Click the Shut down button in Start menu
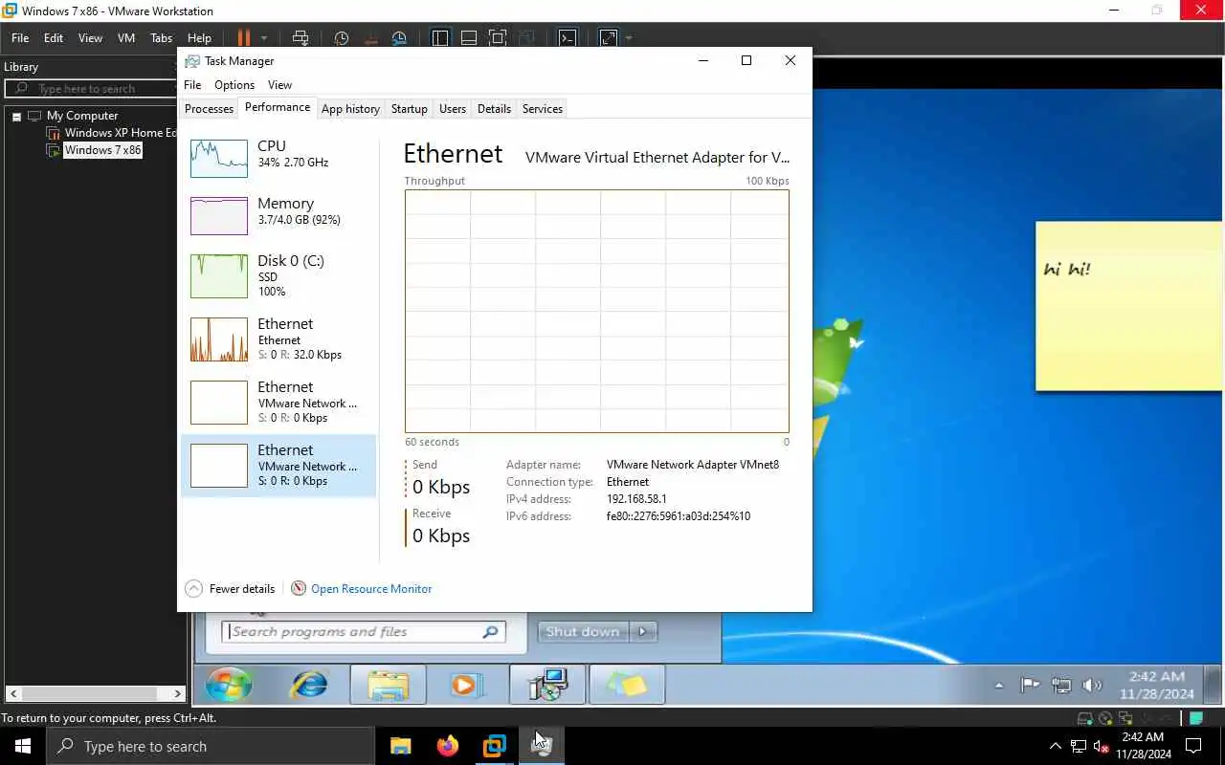 coord(584,631)
